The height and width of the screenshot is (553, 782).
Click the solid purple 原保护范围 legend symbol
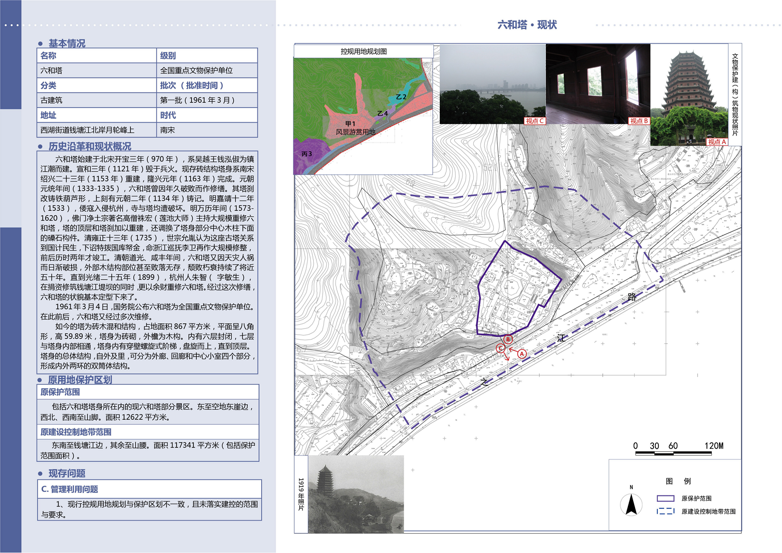[x=665, y=498]
